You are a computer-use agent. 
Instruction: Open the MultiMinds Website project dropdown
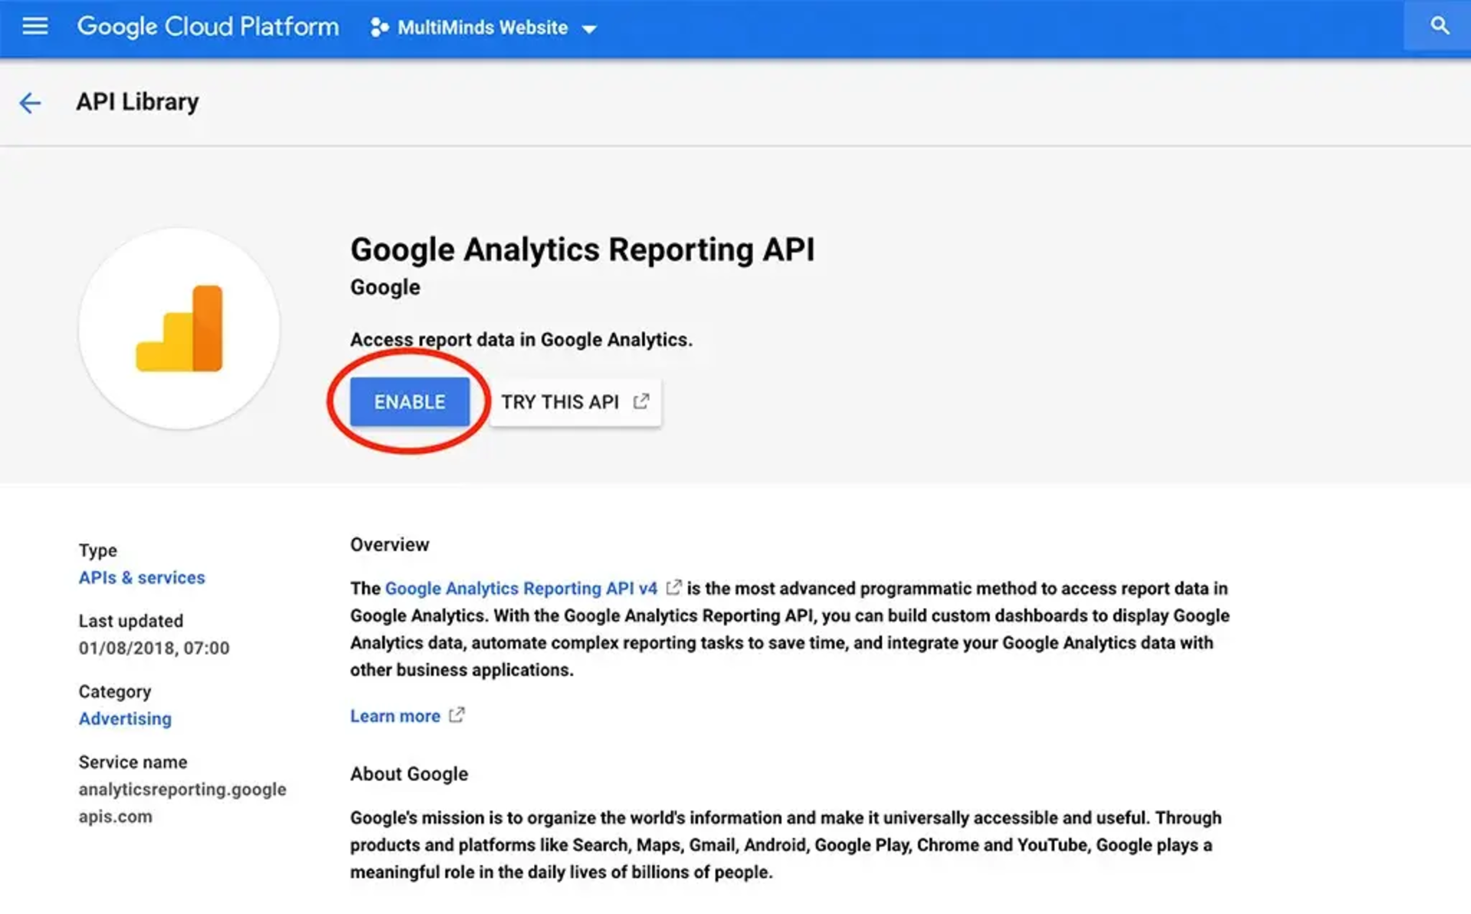[483, 28]
